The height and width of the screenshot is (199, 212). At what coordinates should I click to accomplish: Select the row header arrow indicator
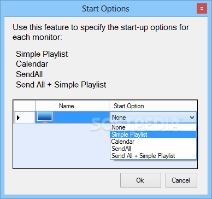pyautogui.click(x=18, y=118)
